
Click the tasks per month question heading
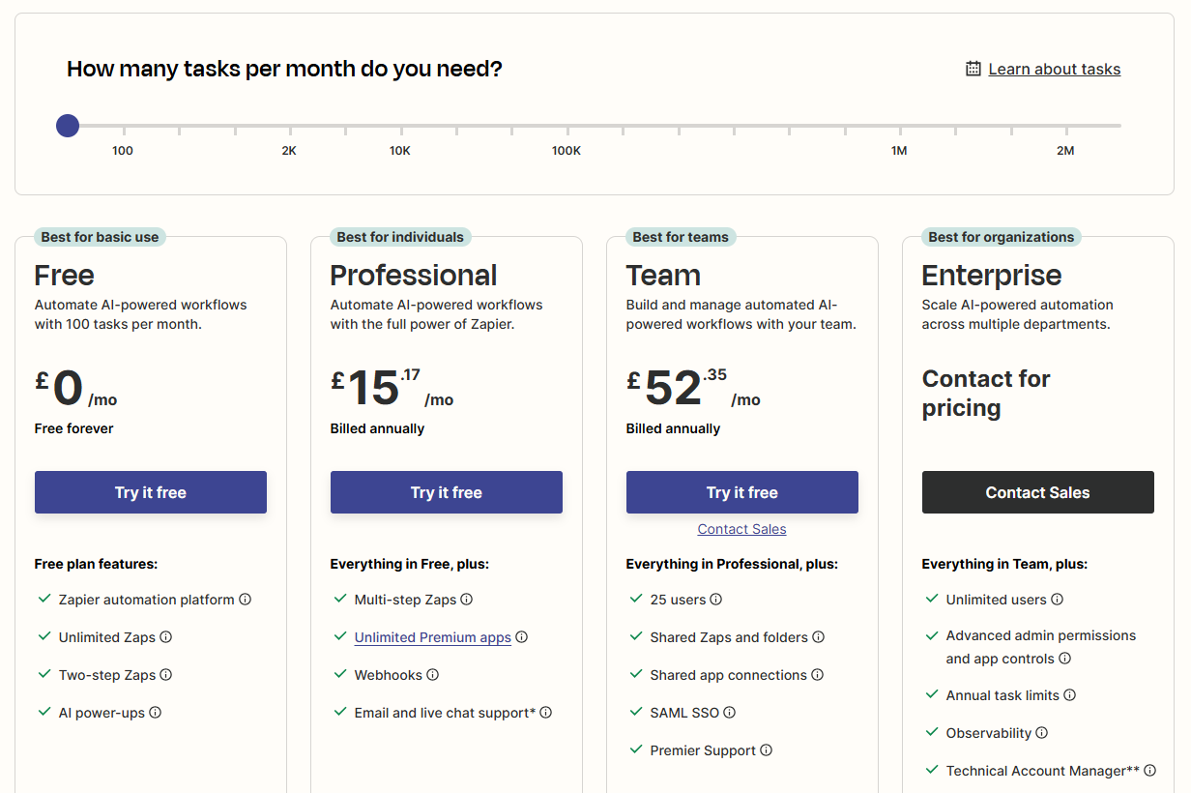pos(284,69)
